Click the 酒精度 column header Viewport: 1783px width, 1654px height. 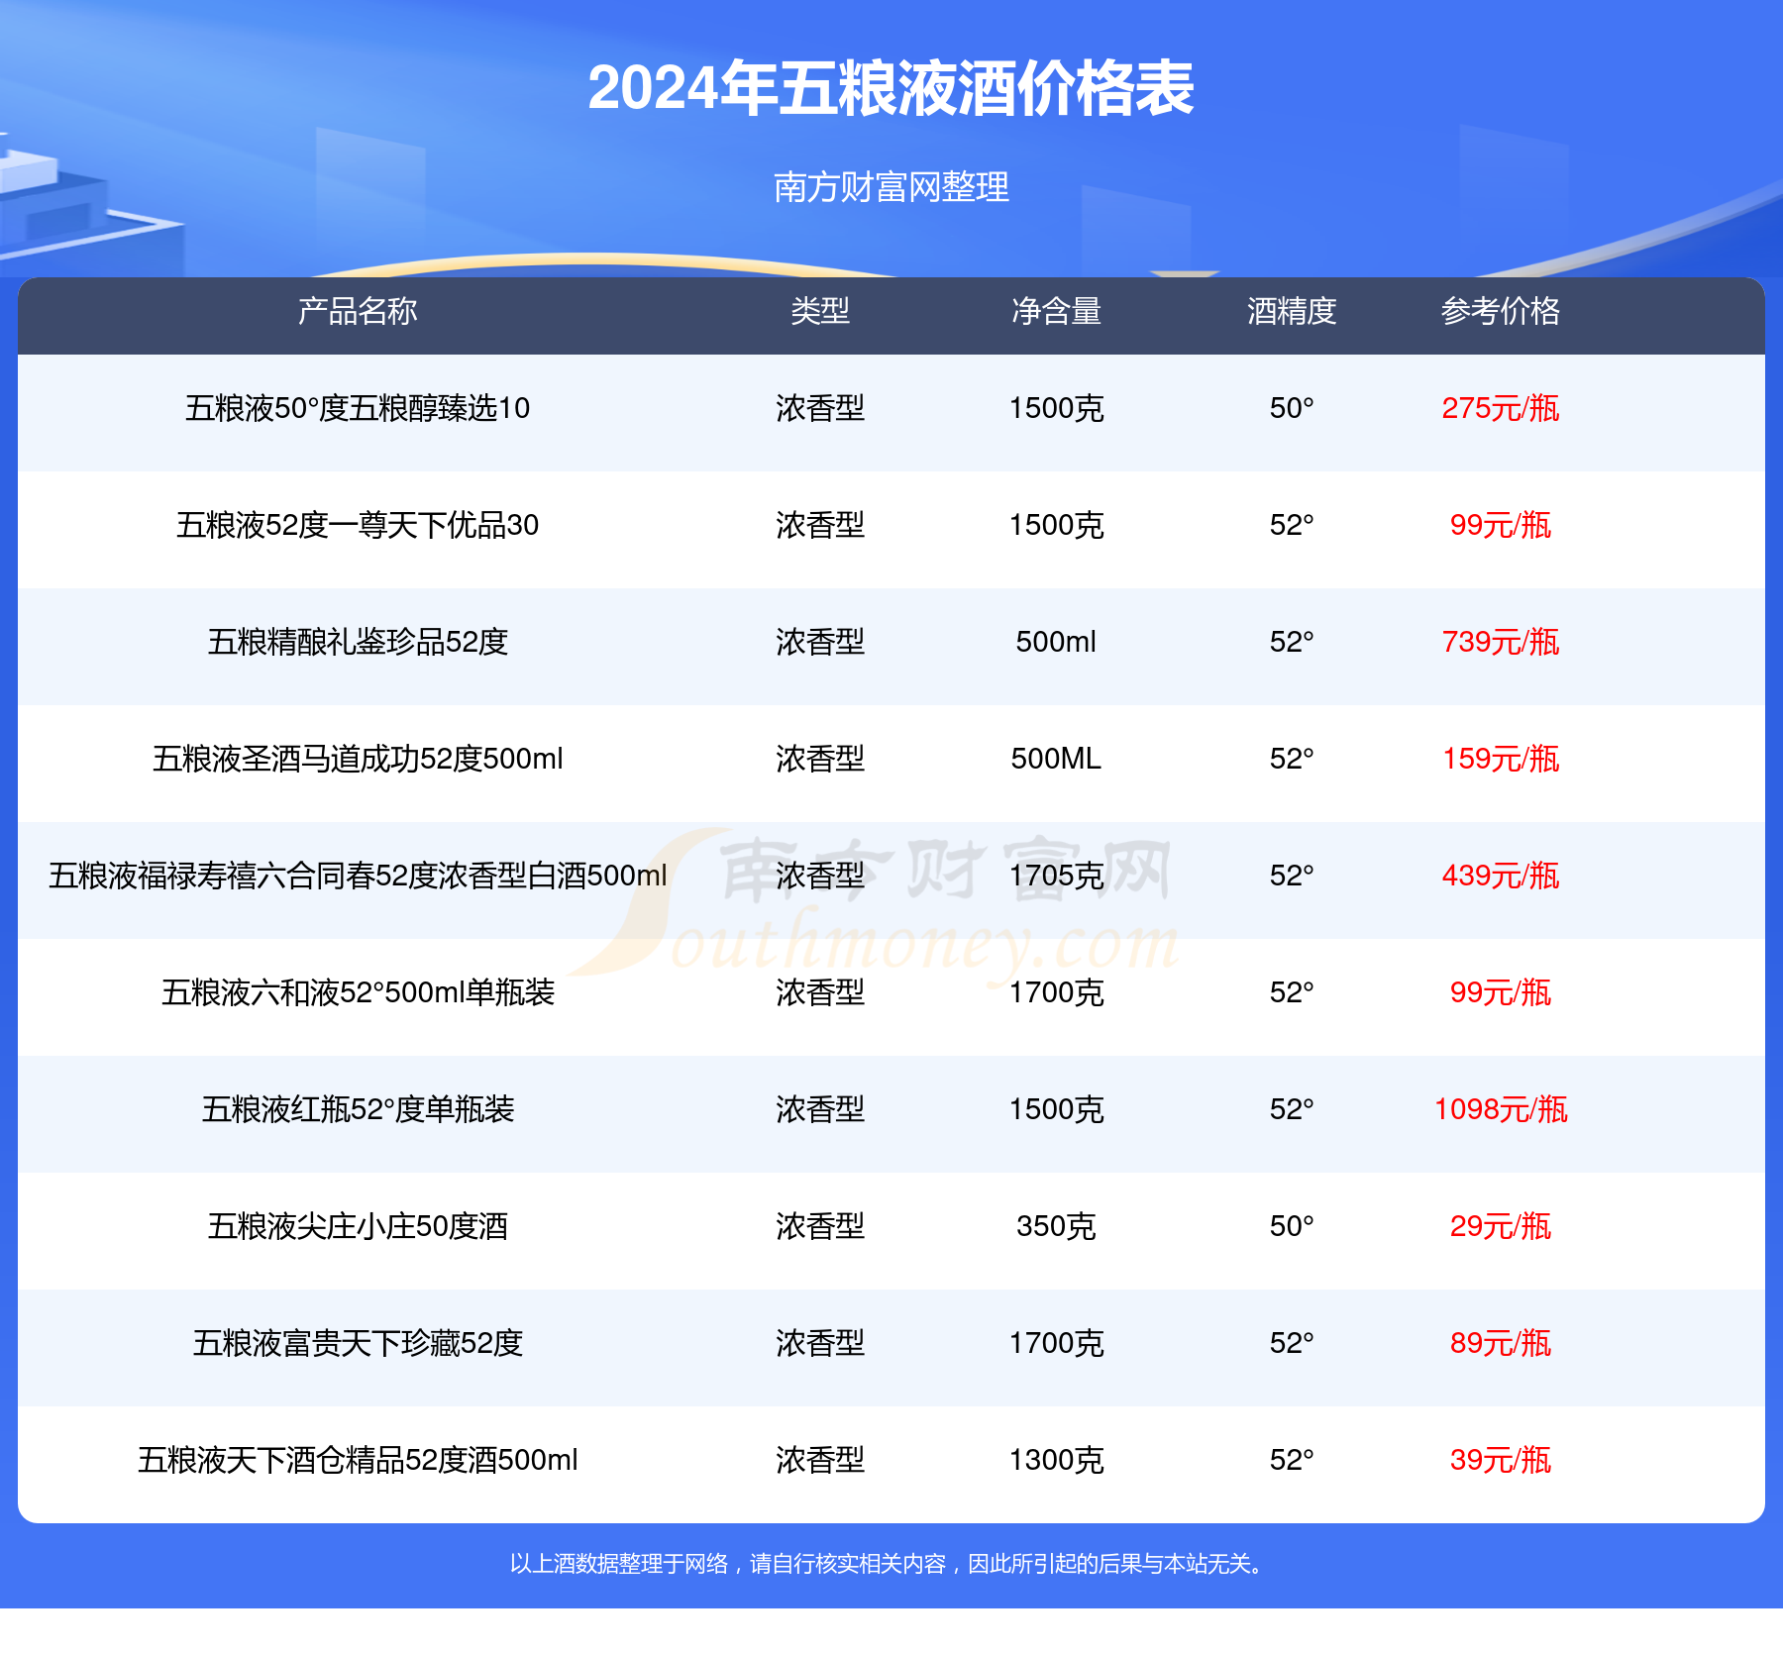pyautogui.click(x=1292, y=311)
